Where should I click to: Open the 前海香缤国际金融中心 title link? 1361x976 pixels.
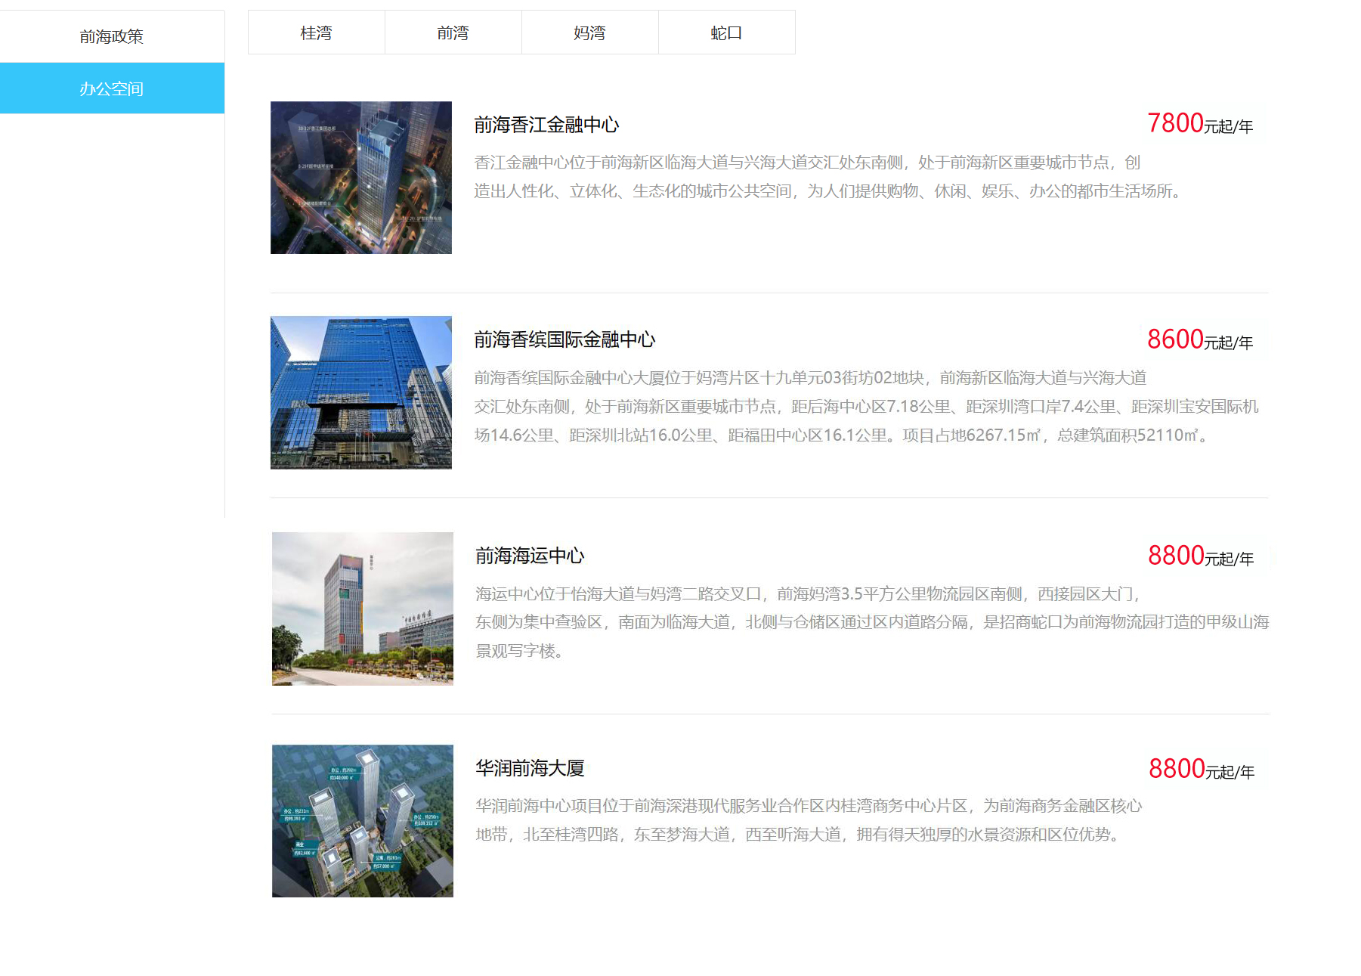(565, 339)
